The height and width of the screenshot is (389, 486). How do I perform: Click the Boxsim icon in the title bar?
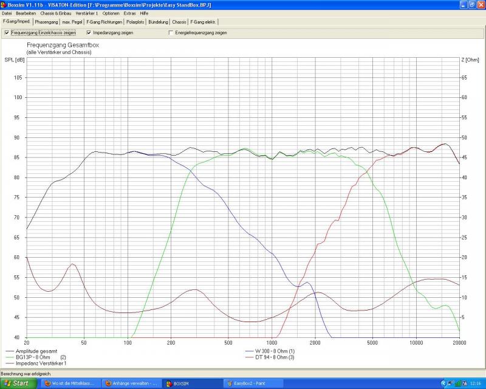[x=4, y=4]
